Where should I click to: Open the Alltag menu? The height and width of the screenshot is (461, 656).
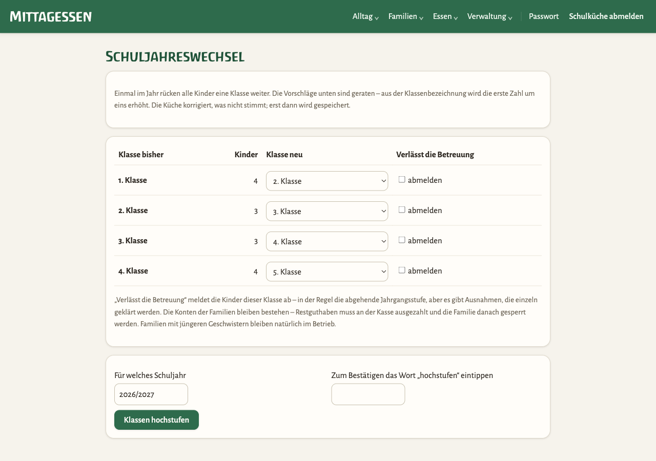tap(365, 16)
